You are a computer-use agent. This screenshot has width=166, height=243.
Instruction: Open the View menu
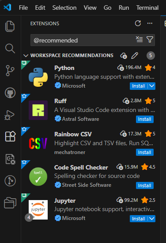pos(90,8)
